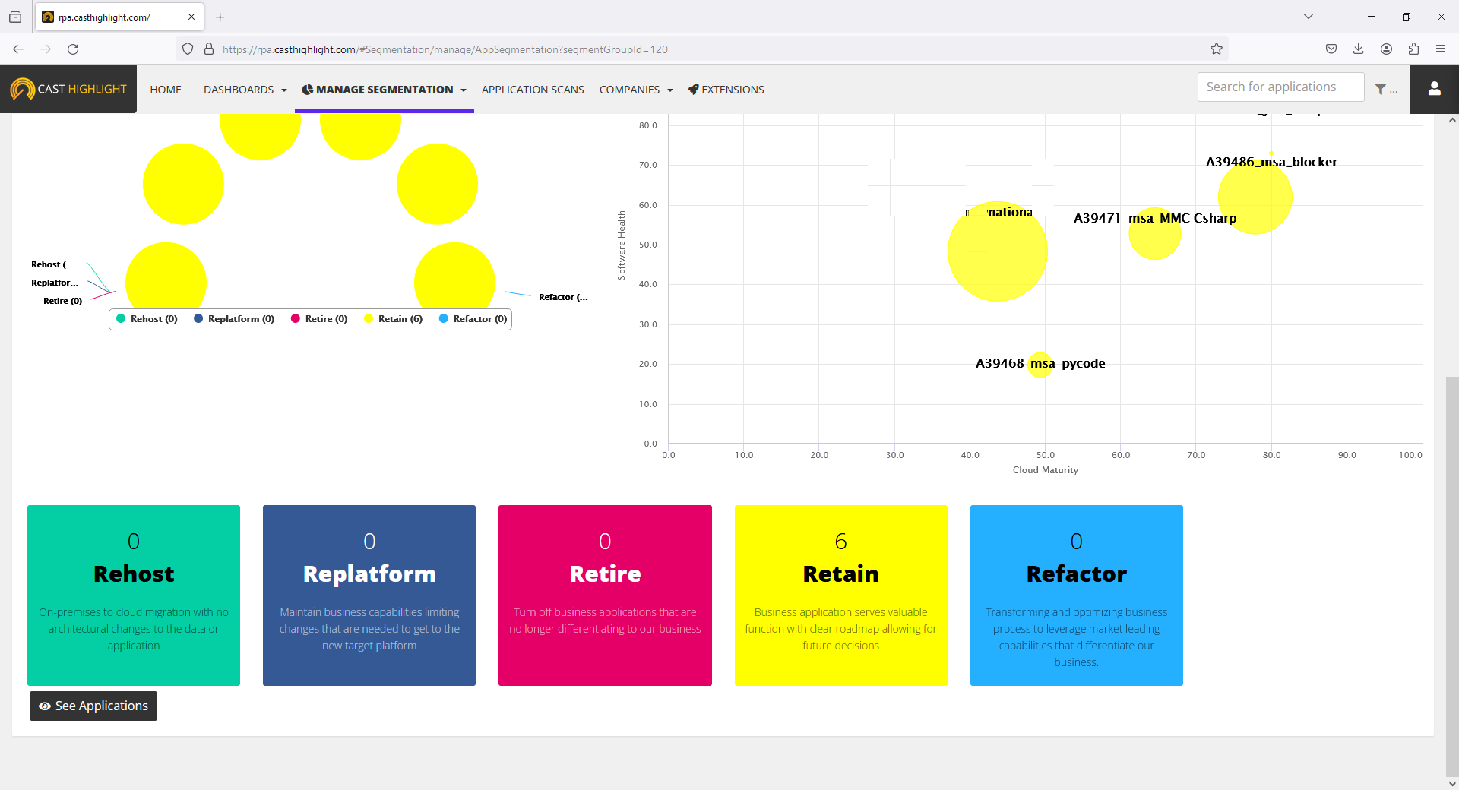
Task: Click the Rehost pie chart label
Action: click(52, 264)
